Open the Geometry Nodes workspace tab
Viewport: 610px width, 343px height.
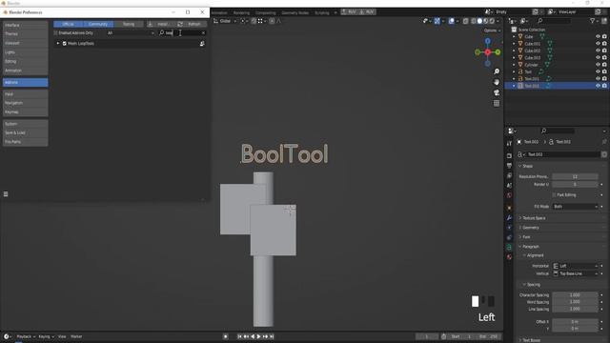pos(295,12)
